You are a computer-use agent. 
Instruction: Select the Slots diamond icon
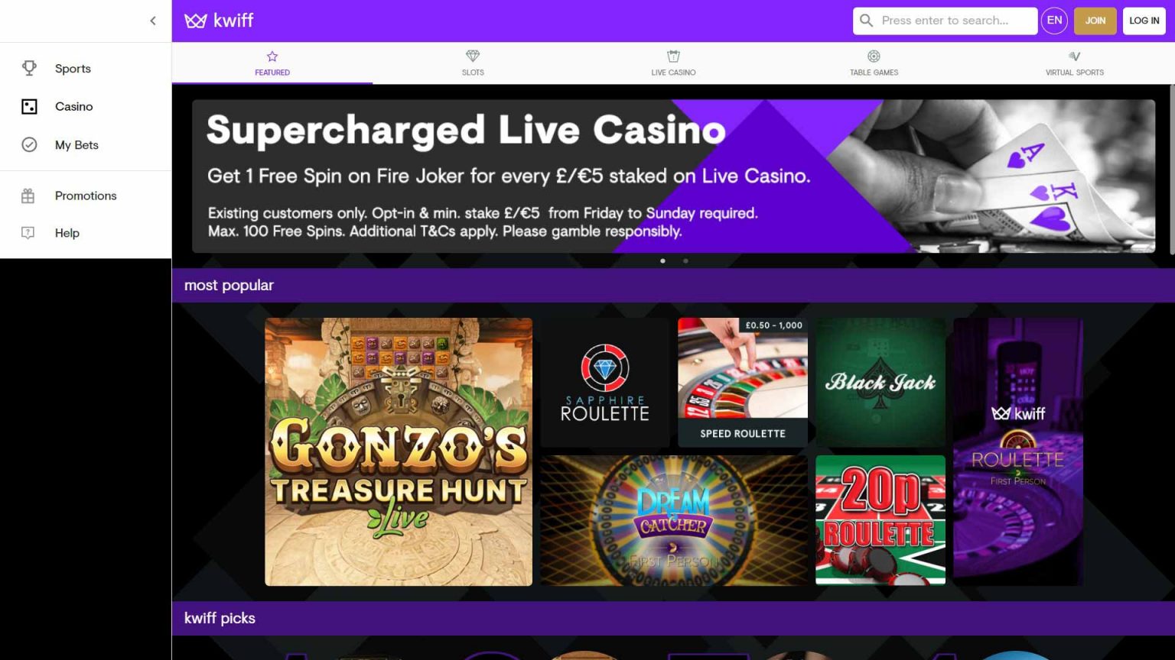[473, 56]
